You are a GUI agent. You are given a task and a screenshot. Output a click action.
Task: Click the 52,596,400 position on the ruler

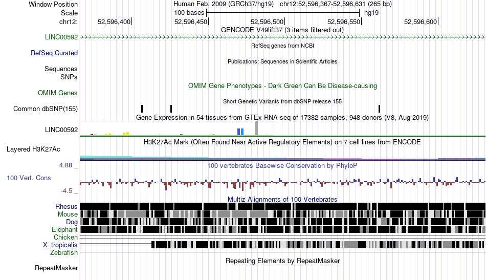tap(115, 21)
